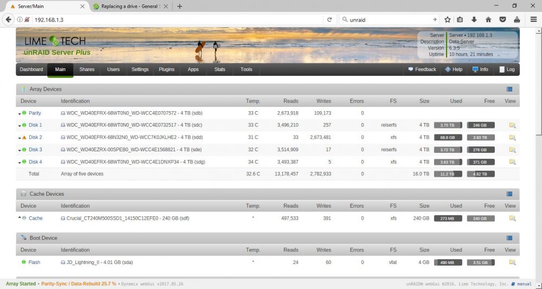This screenshot has width=542, height=289.
Task: Show bookmarks list icon in toolbar
Action: click(460, 20)
